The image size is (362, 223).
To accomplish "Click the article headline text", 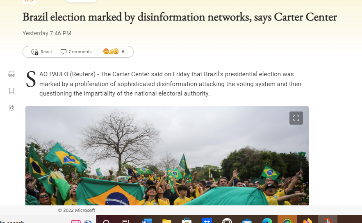I will point(180,17).
